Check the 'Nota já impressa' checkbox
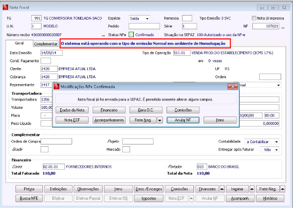Image resolution: width=293 pixels, height=208 pixels. 254,18
